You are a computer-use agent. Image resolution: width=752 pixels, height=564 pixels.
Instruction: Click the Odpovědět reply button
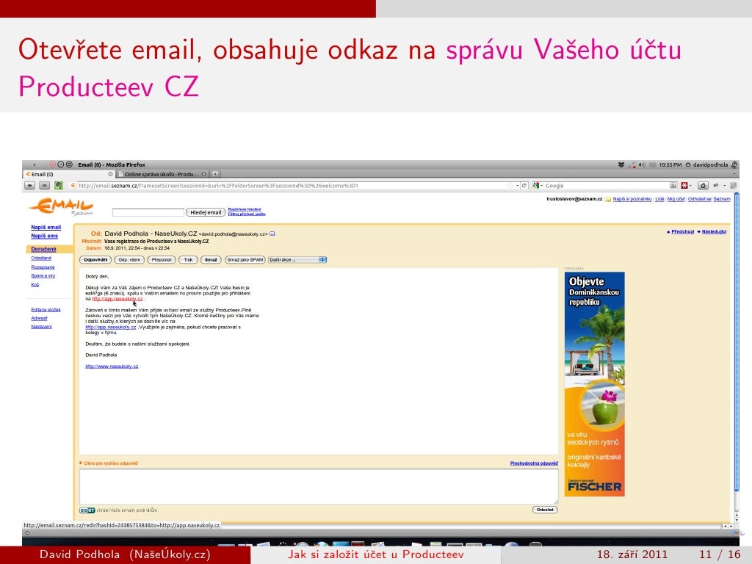click(x=95, y=260)
